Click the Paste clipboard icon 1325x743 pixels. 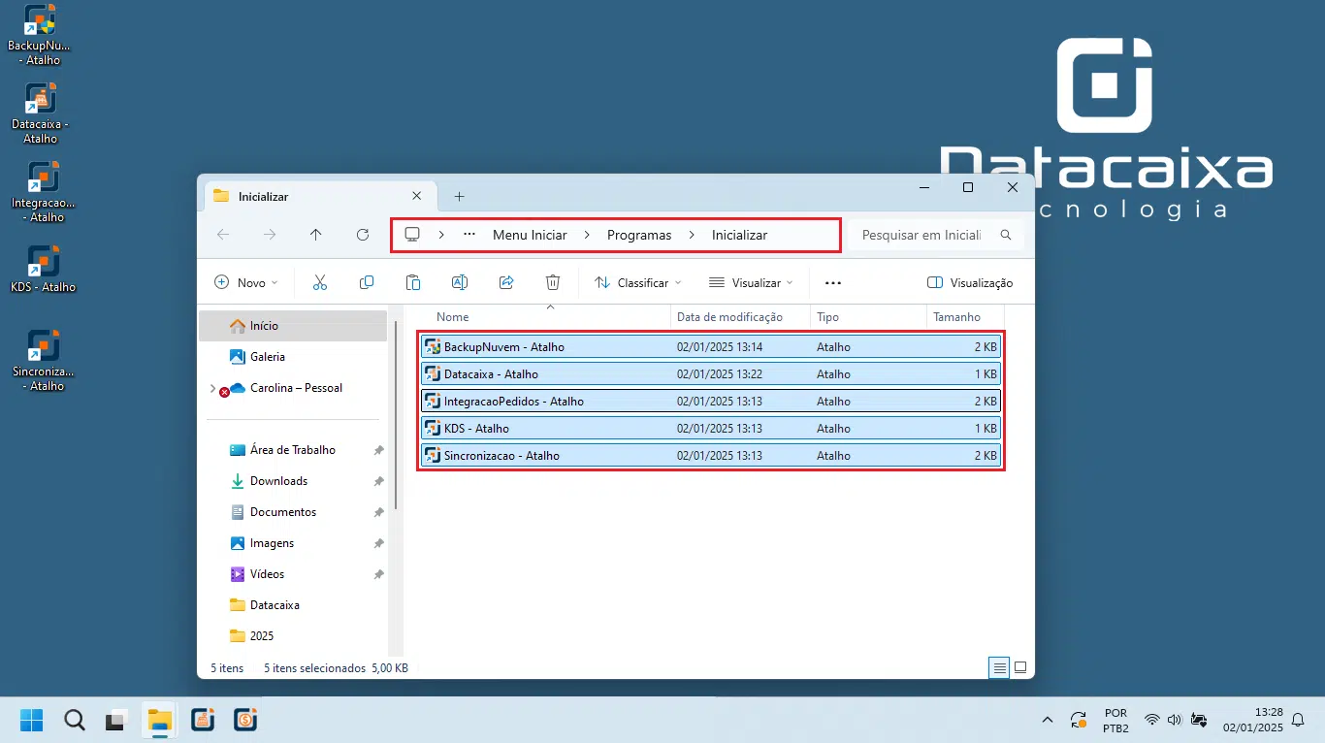point(413,282)
